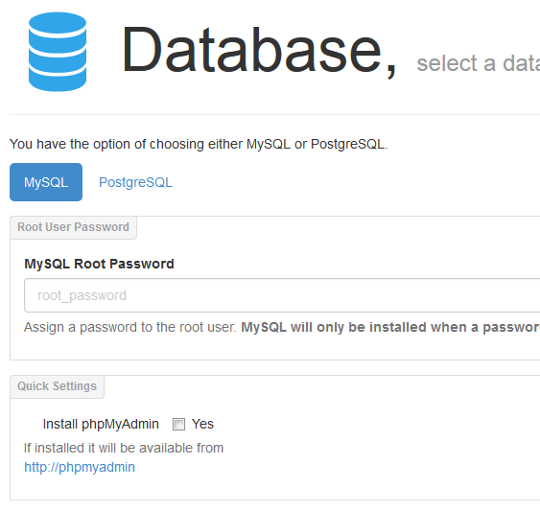540x511 pixels.
Task: Click the 'If installed it will be available from' text
Action: [x=124, y=448]
